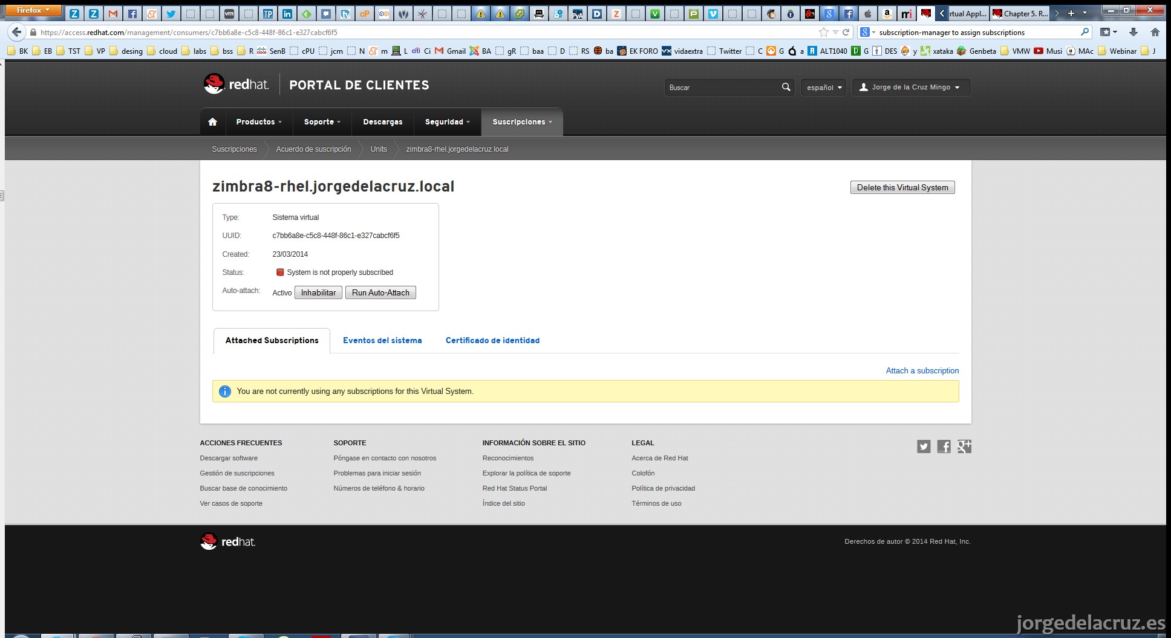Open the Descargar software footer link

(229, 458)
